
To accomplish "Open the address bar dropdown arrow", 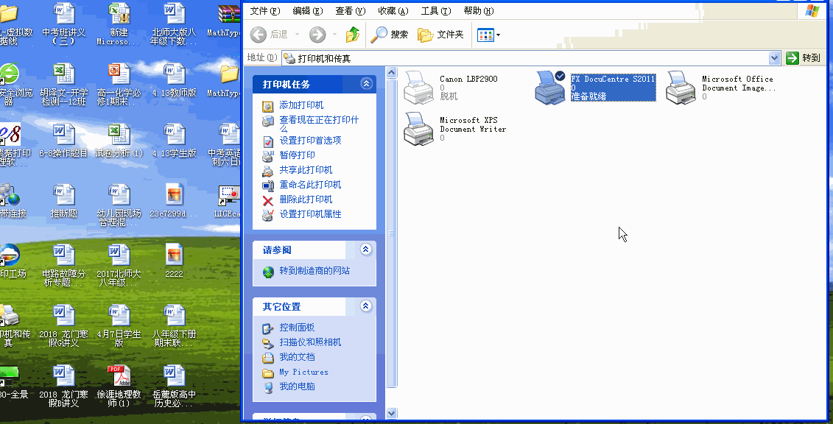I will coord(774,58).
